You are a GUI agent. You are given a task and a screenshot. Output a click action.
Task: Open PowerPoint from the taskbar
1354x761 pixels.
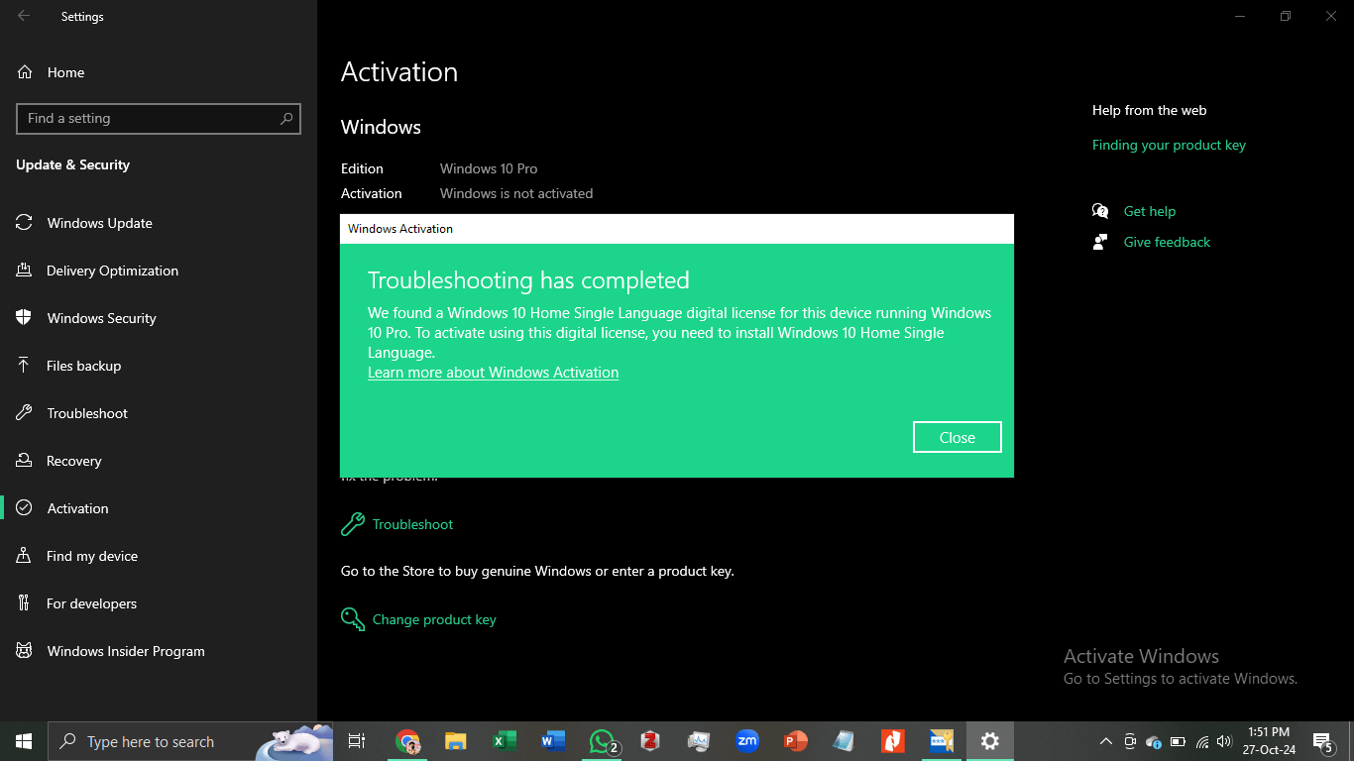[795, 741]
